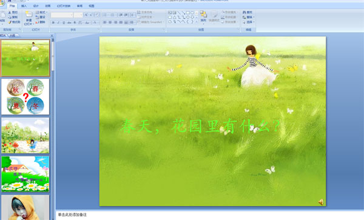Click the sound speaker icon on slide
Viewport: 364px width, 220px height.
pos(321,202)
